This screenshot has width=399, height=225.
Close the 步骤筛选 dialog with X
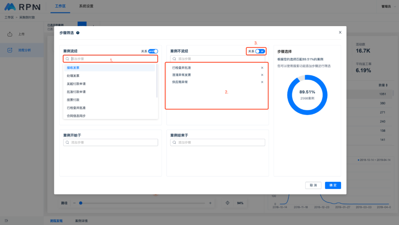(x=340, y=32)
